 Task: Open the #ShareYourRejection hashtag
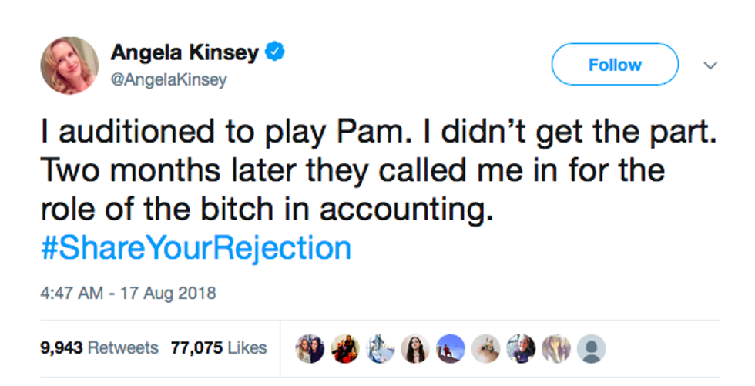click(196, 248)
